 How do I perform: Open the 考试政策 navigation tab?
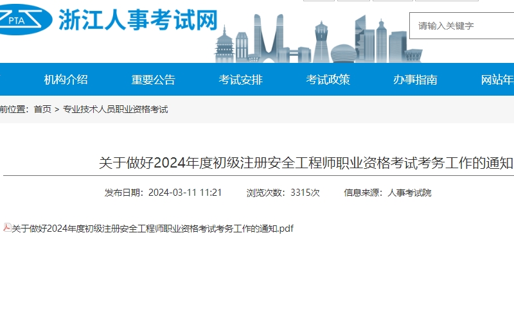(x=328, y=80)
